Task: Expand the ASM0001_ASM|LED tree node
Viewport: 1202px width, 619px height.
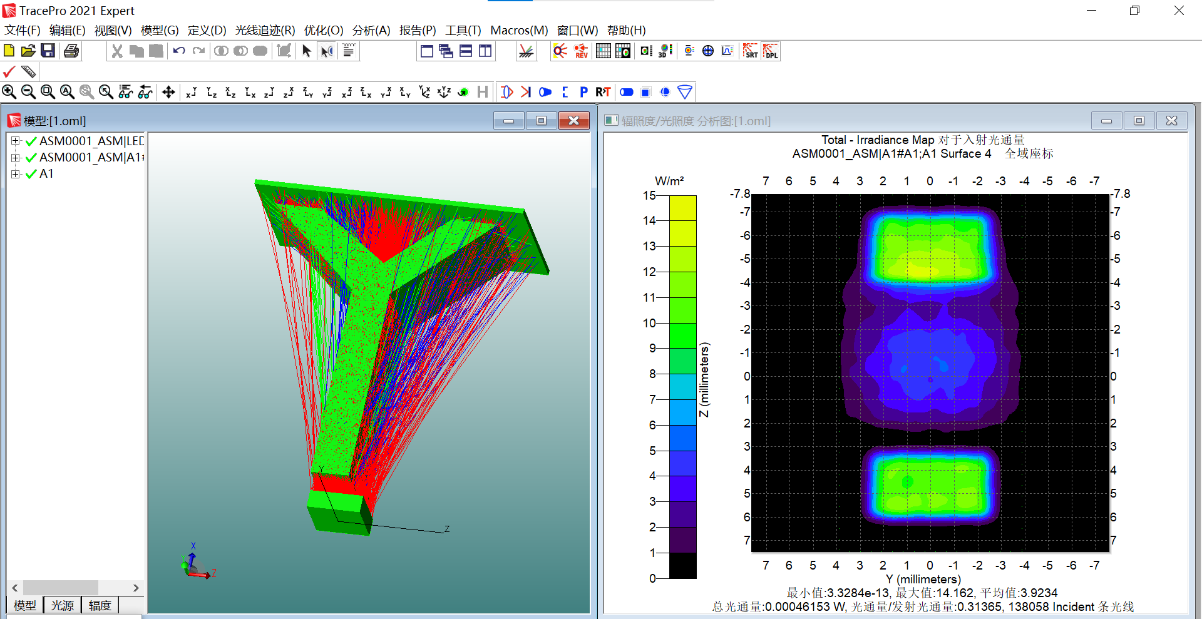Action: click(x=15, y=141)
